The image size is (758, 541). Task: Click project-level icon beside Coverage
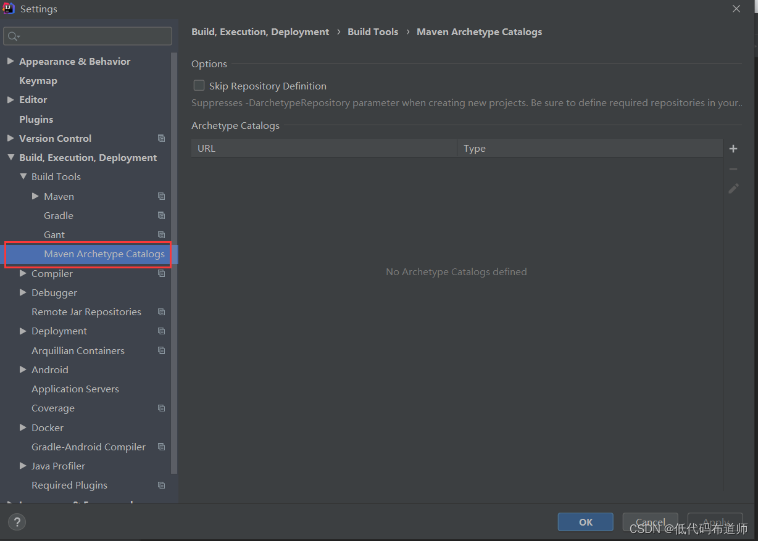pyautogui.click(x=161, y=408)
